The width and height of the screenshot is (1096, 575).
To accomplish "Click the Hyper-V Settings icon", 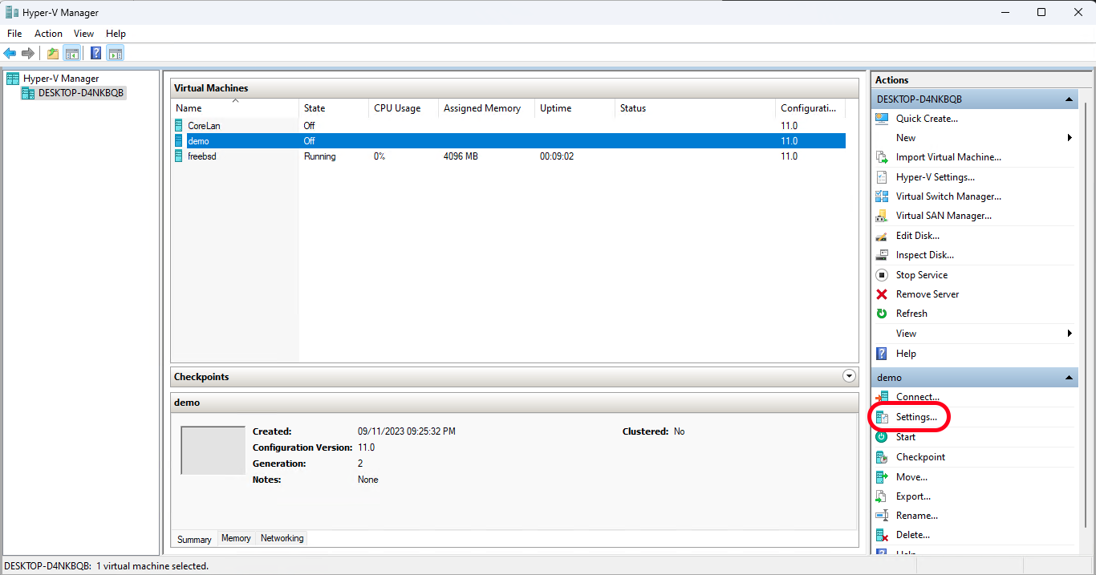I will pyautogui.click(x=882, y=177).
